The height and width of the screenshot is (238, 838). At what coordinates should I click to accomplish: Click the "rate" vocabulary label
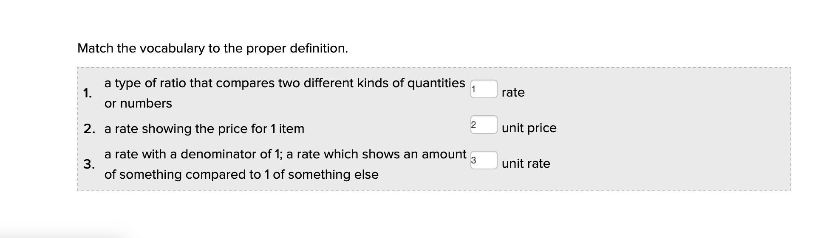tap(513, 92)
